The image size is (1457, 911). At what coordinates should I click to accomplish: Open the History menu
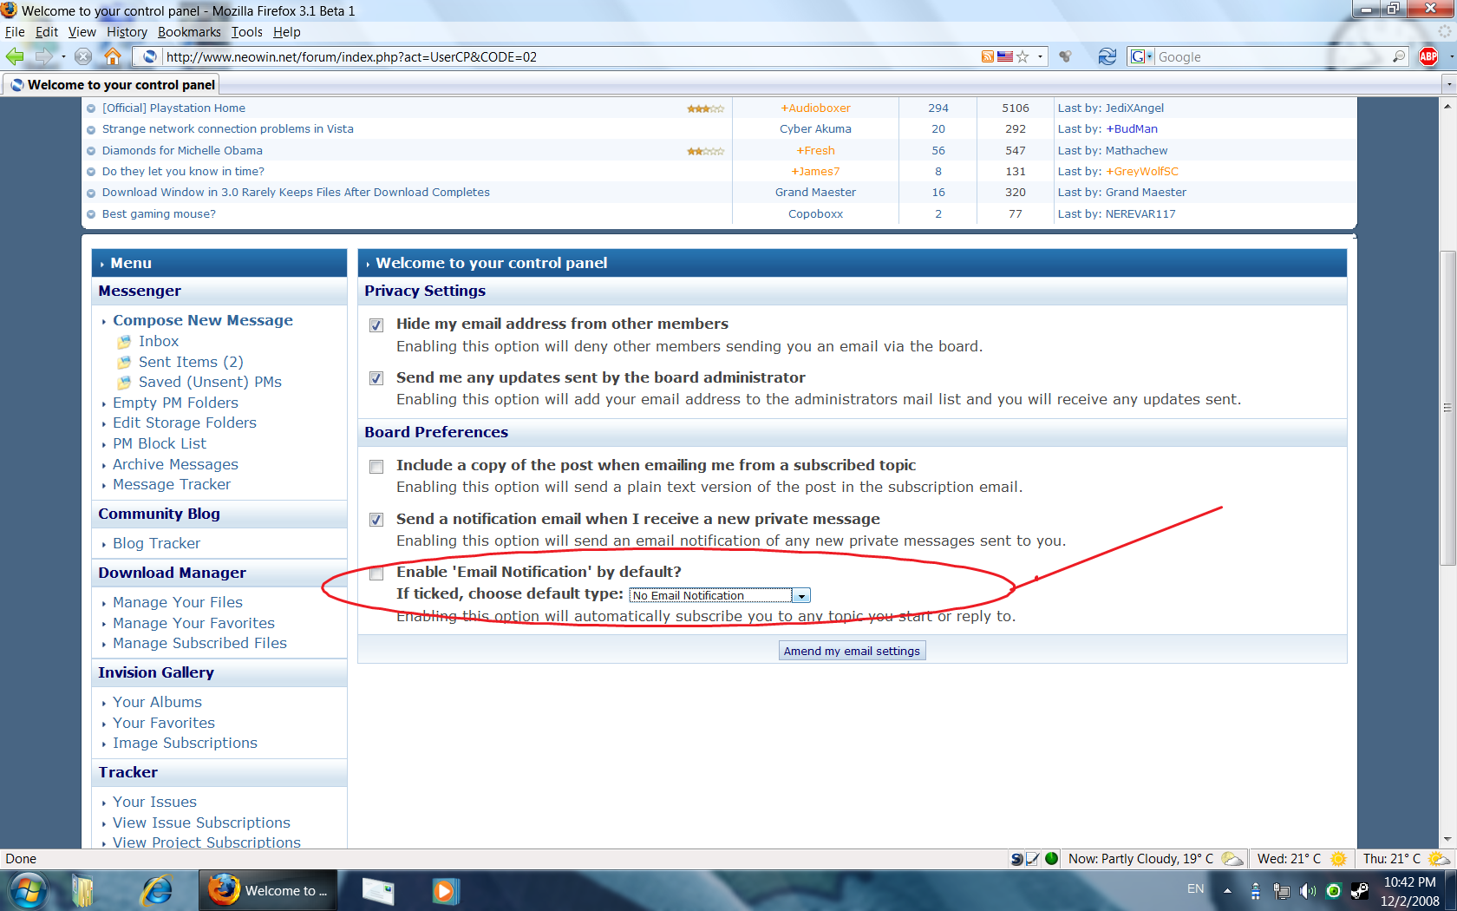(127, 32)
